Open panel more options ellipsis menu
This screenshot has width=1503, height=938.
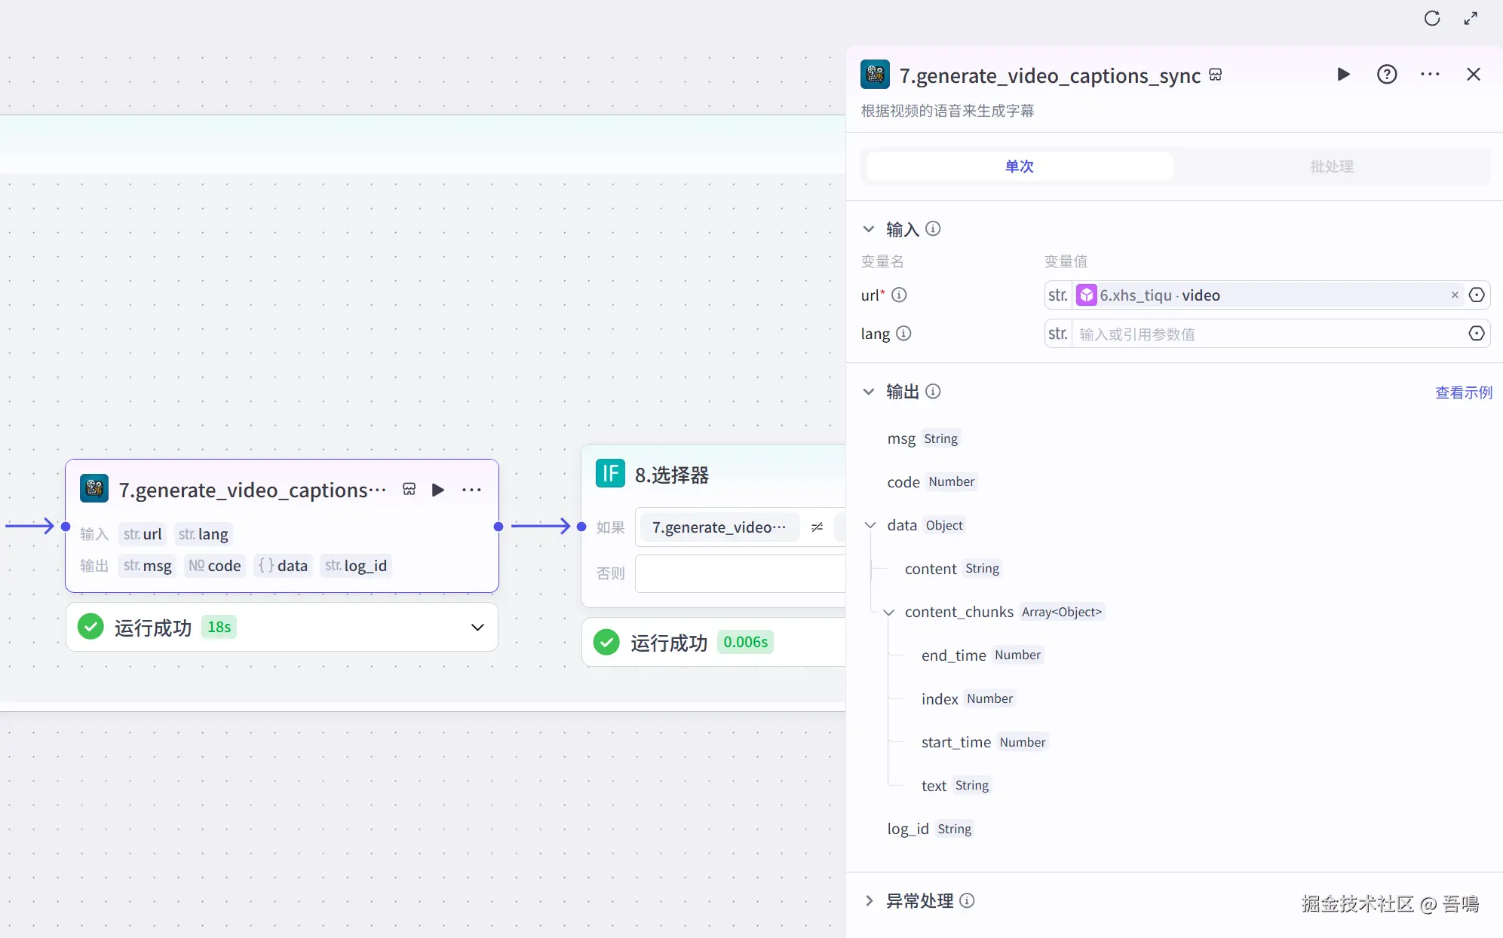click(1430, 74)
